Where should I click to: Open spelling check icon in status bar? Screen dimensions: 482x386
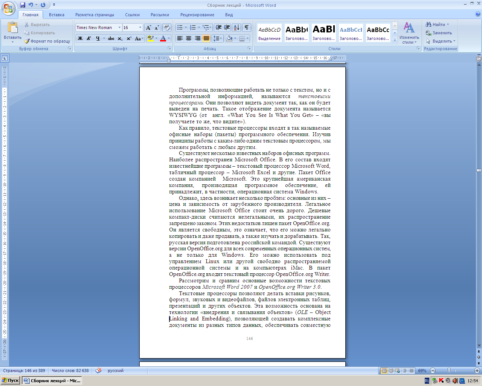click(98, 371)
